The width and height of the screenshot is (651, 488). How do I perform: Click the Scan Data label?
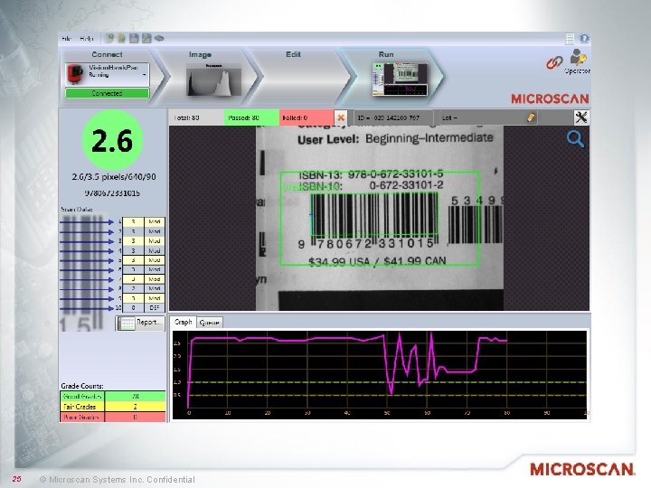(77, 210)
